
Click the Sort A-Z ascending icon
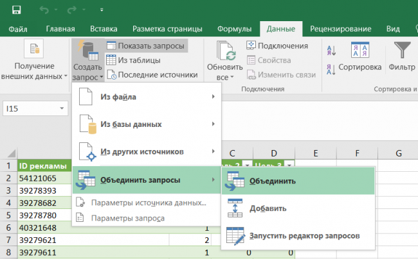(331, 51)
